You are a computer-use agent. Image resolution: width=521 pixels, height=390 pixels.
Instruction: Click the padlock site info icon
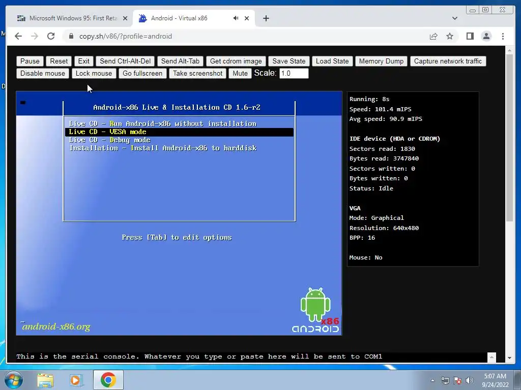click(x=71, y=36)
